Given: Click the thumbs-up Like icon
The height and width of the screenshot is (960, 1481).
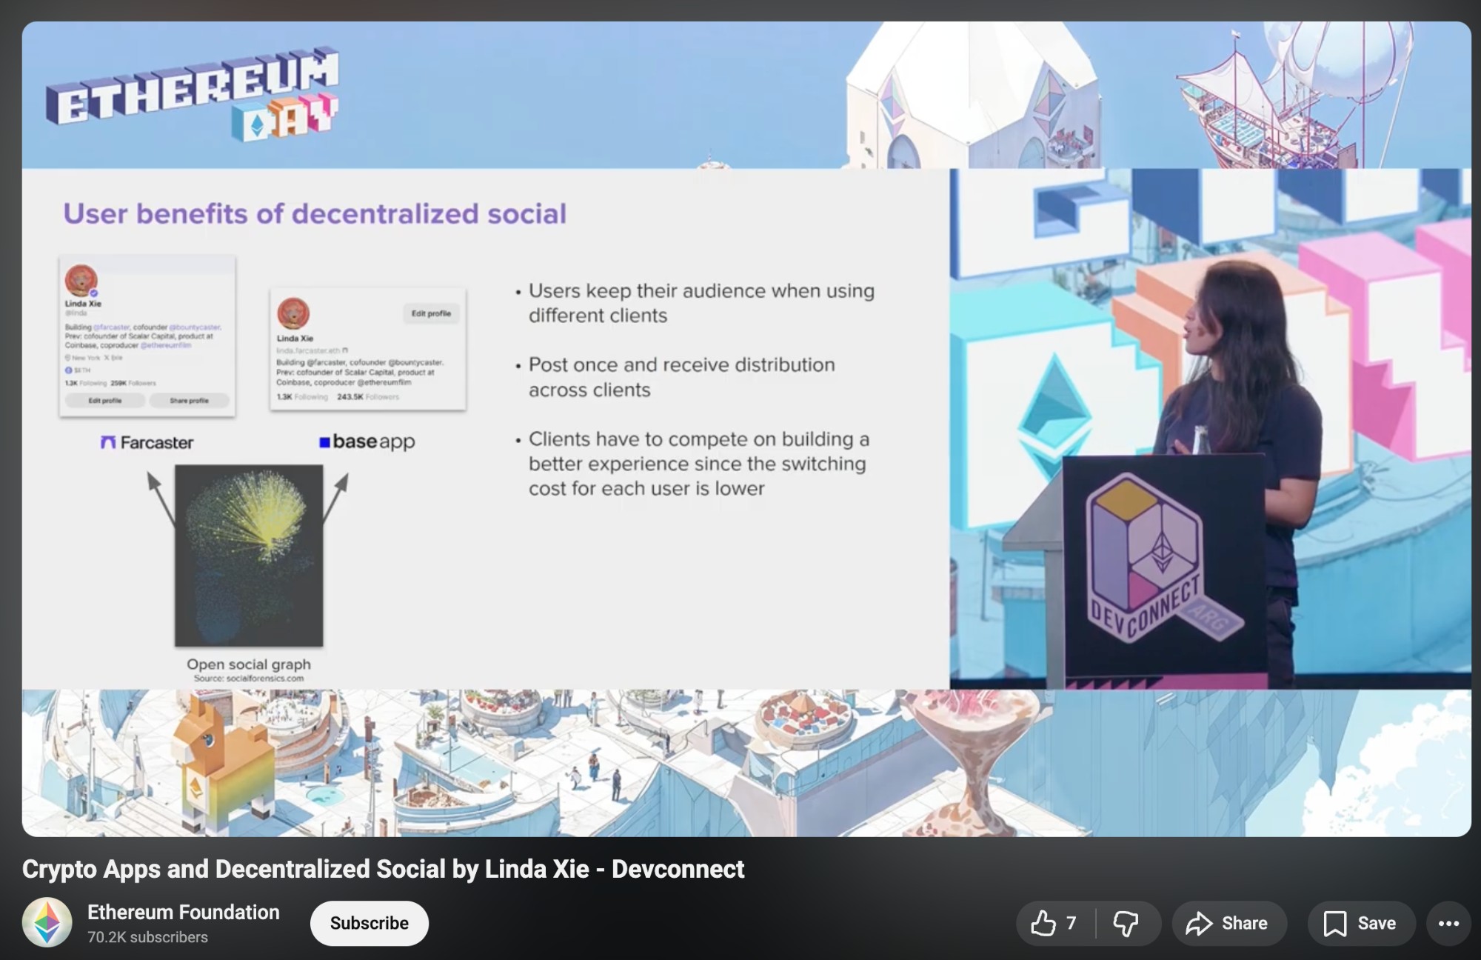Looking at the screenshot, I should click(x=1043, y=923).
